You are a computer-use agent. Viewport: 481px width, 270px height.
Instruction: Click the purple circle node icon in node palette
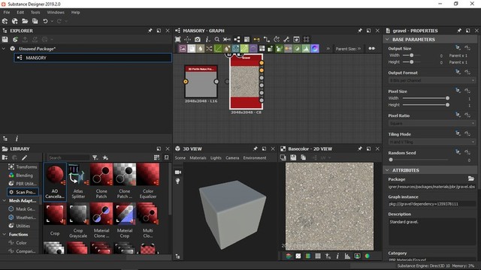click(x=253, y=49)
